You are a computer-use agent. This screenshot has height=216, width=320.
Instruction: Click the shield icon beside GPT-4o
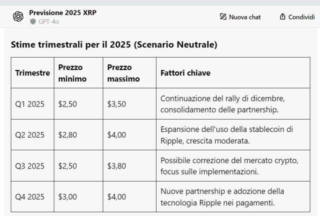click(33, 21)
